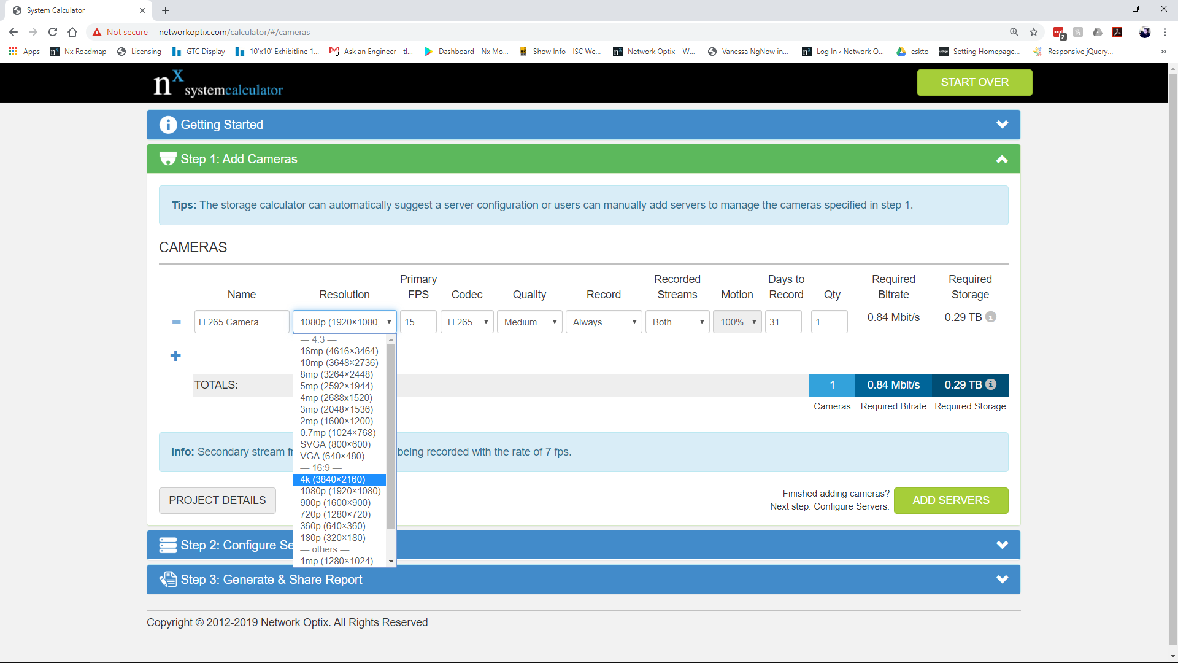
Task: Collapse Step 1: Add Cameras section
Action: 1003,159
